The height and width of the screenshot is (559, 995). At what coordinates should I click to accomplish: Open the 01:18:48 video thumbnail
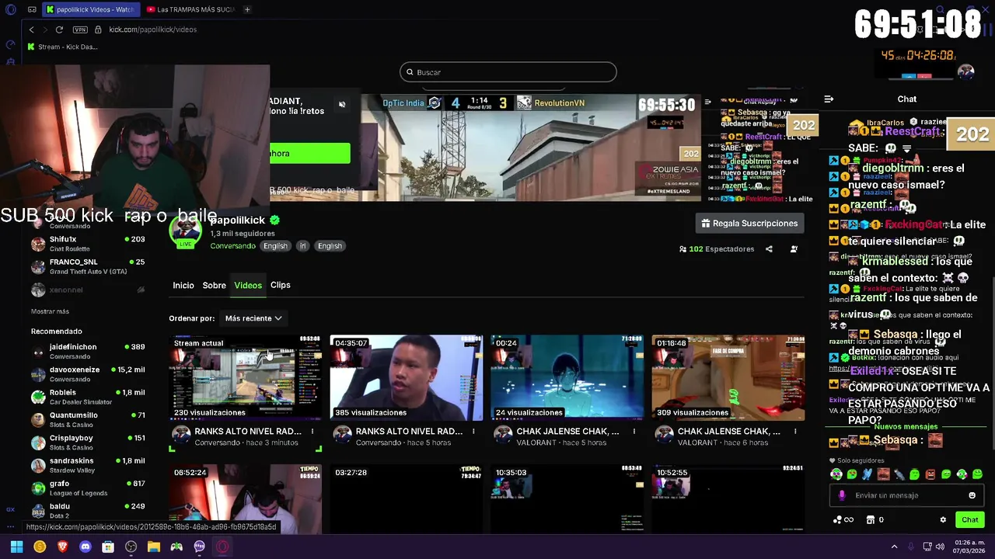point(728,377)
